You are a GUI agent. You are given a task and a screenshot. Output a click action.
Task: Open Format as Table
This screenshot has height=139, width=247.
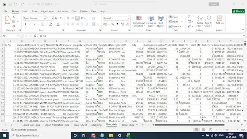[151, 21]
